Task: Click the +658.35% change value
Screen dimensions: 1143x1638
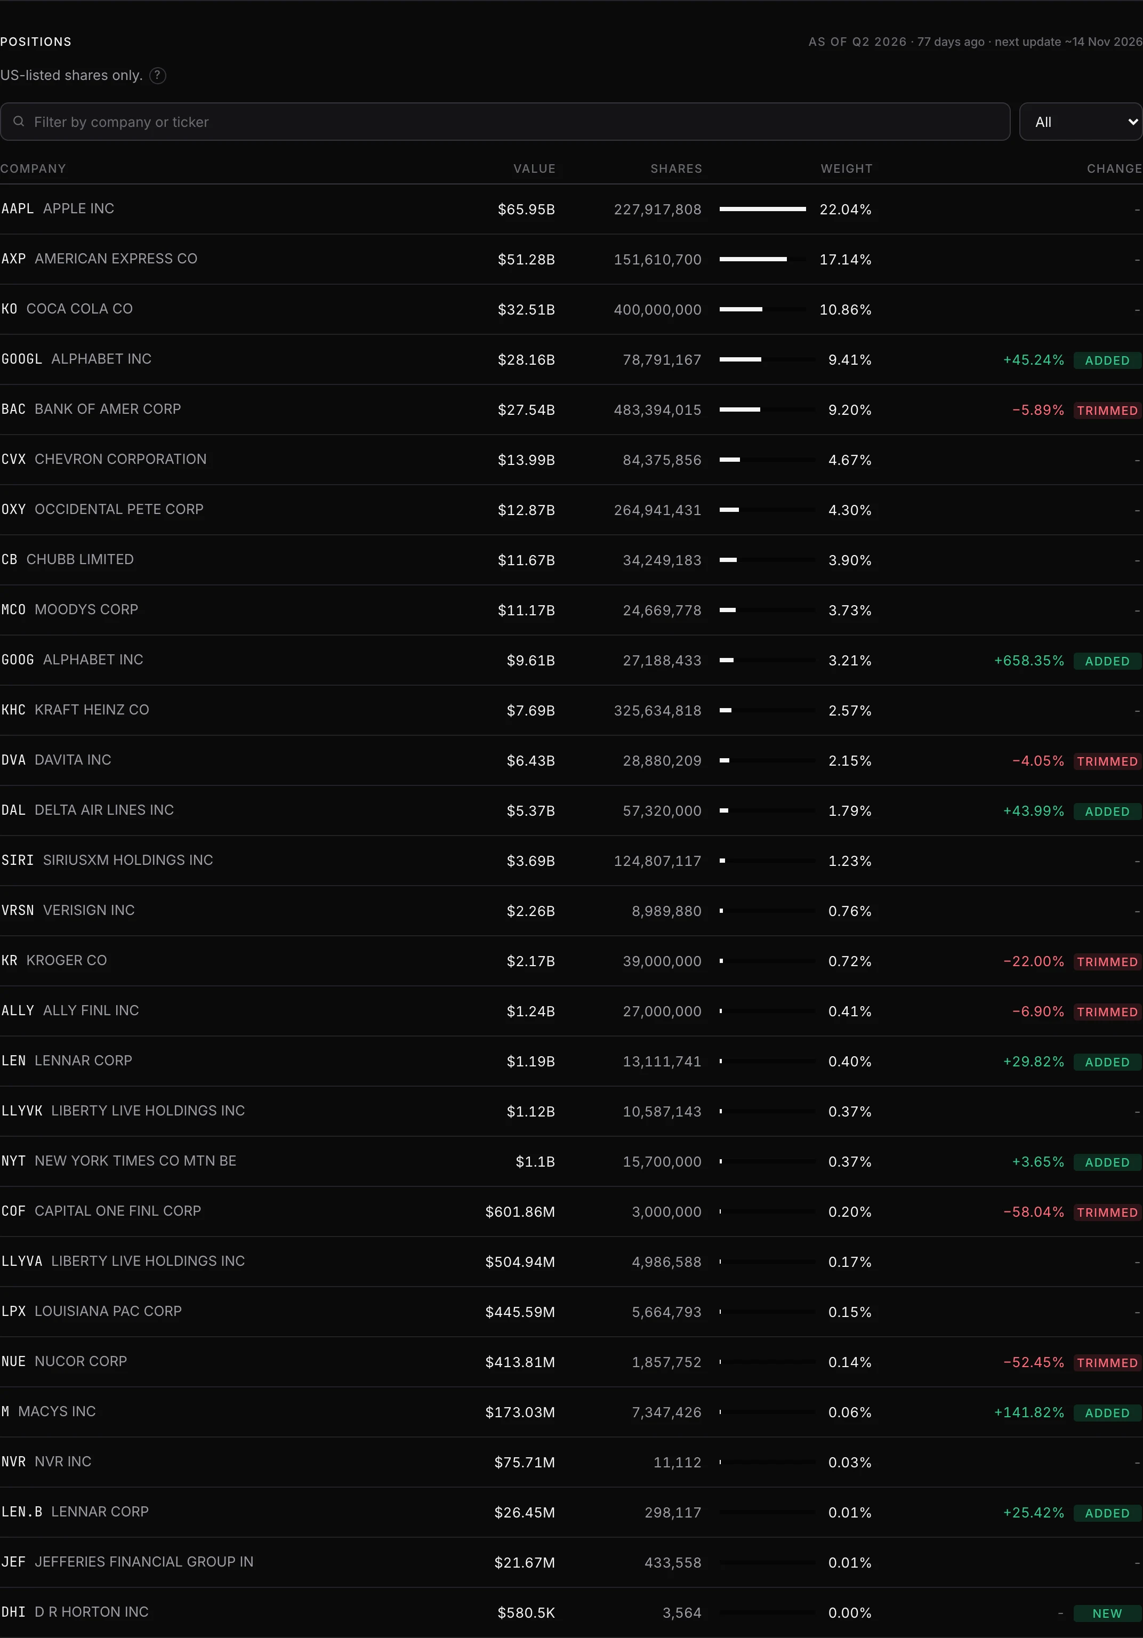Action: 1029,661
